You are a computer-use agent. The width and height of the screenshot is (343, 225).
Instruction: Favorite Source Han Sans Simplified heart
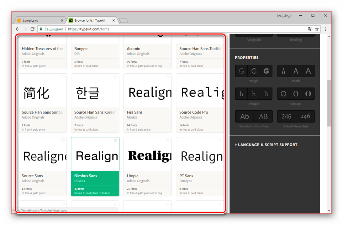pos(63,77)
